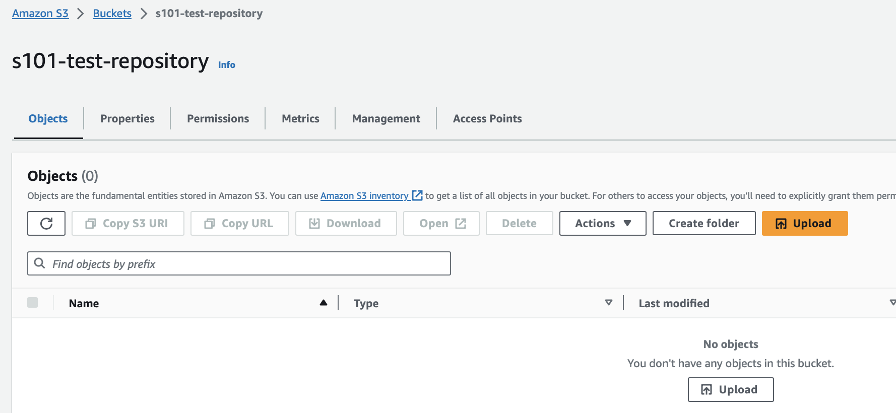Screen dimensions: 896x413
Task: Toggle the select-all checkbox in table header
Action: coord(33,302)
